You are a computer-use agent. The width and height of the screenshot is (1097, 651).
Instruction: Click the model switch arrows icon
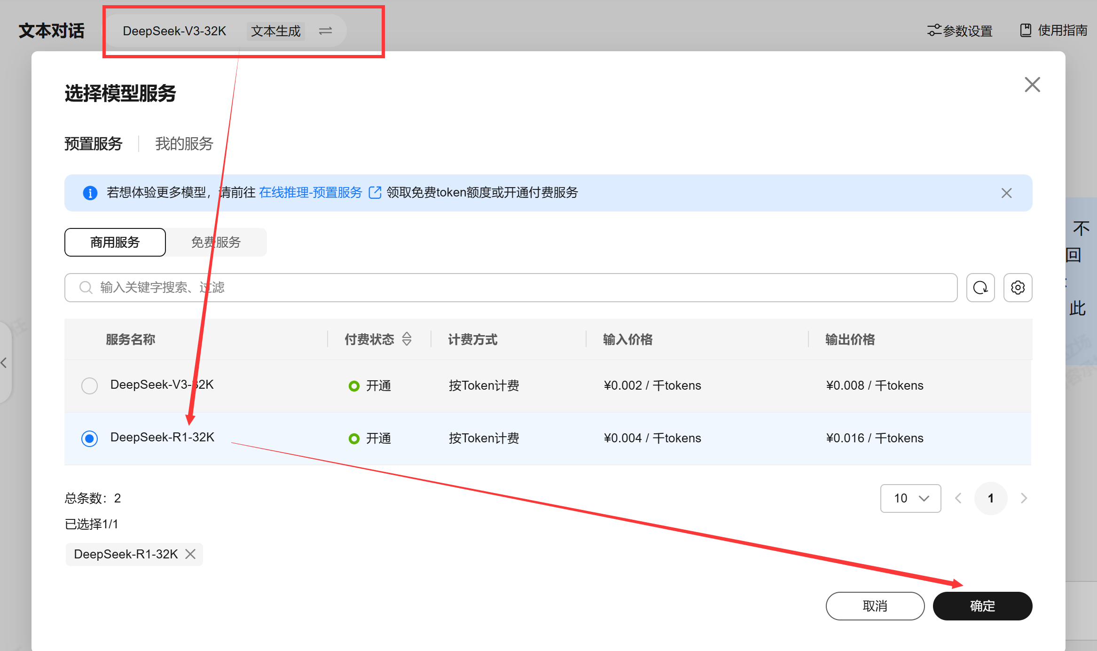click(x=325, y=31)
